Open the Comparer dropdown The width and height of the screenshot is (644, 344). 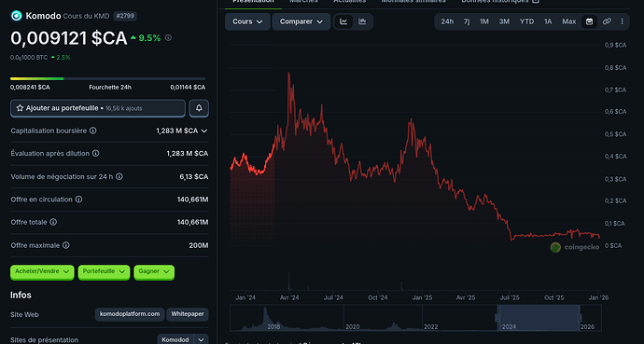click(x=301, y=21)
